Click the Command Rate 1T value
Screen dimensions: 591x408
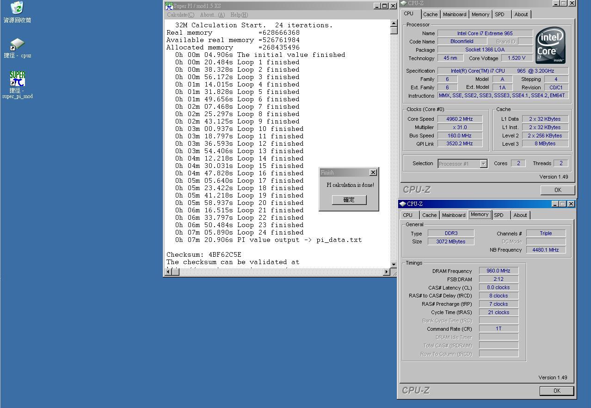pyautogui.click(x=499, y=329)
